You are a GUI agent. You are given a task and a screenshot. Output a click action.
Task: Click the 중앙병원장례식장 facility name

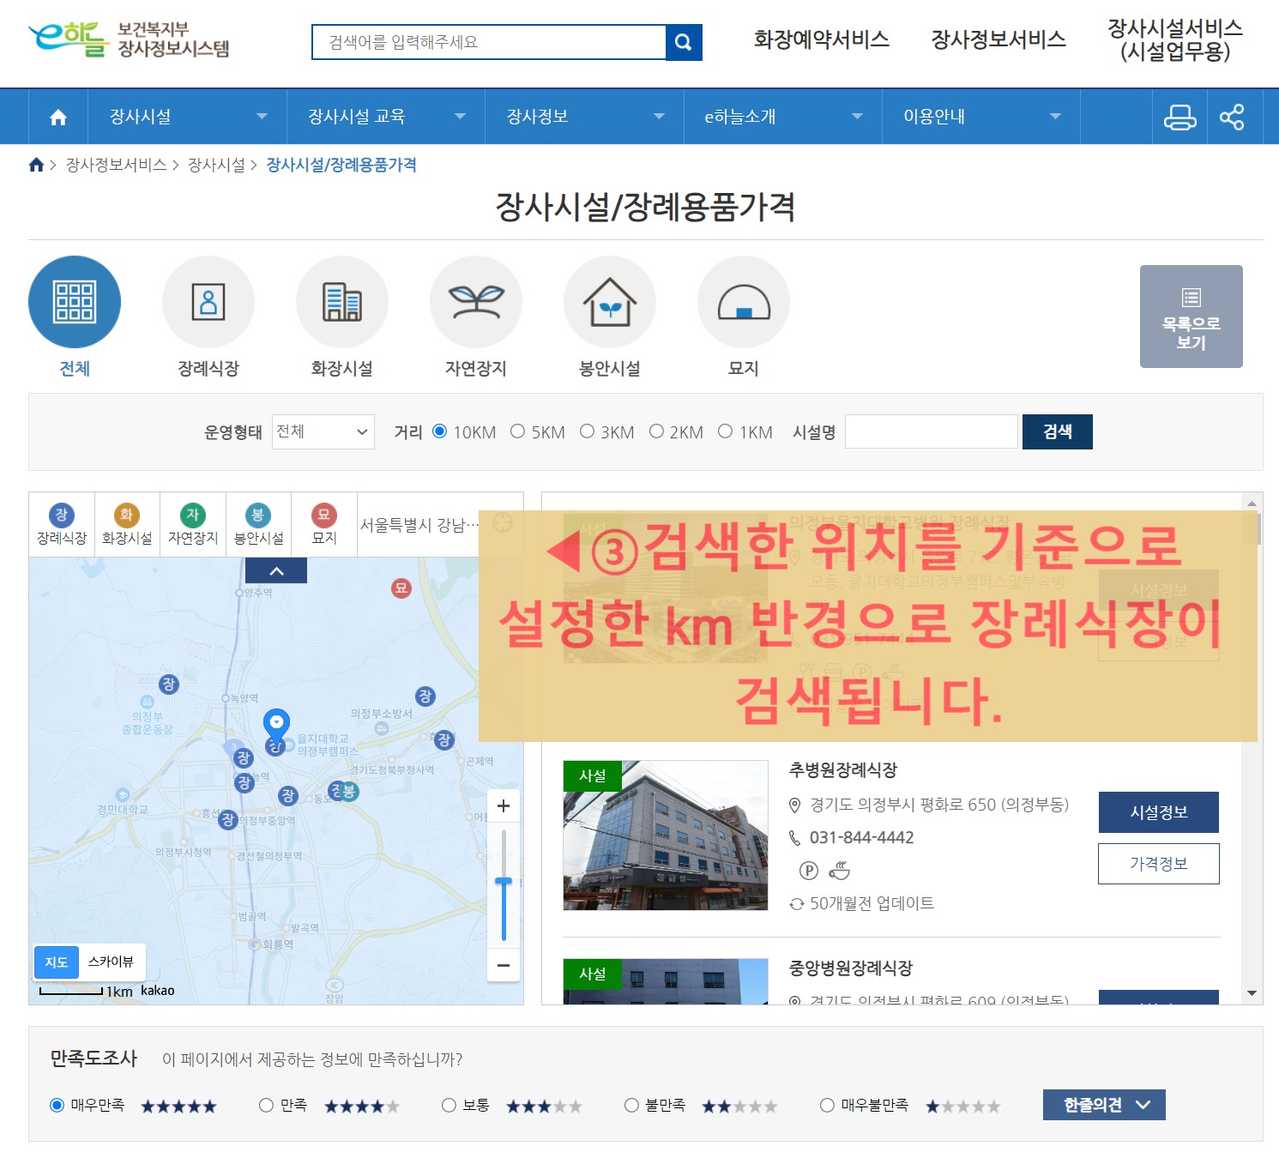851,968
